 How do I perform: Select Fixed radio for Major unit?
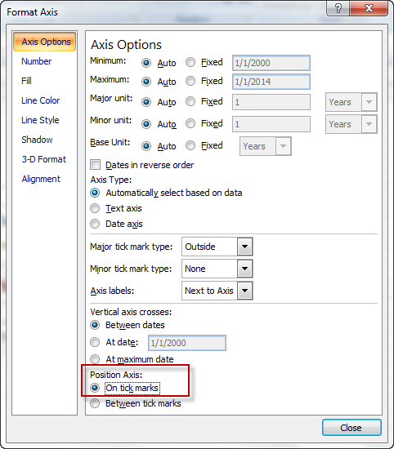point(190,101)
